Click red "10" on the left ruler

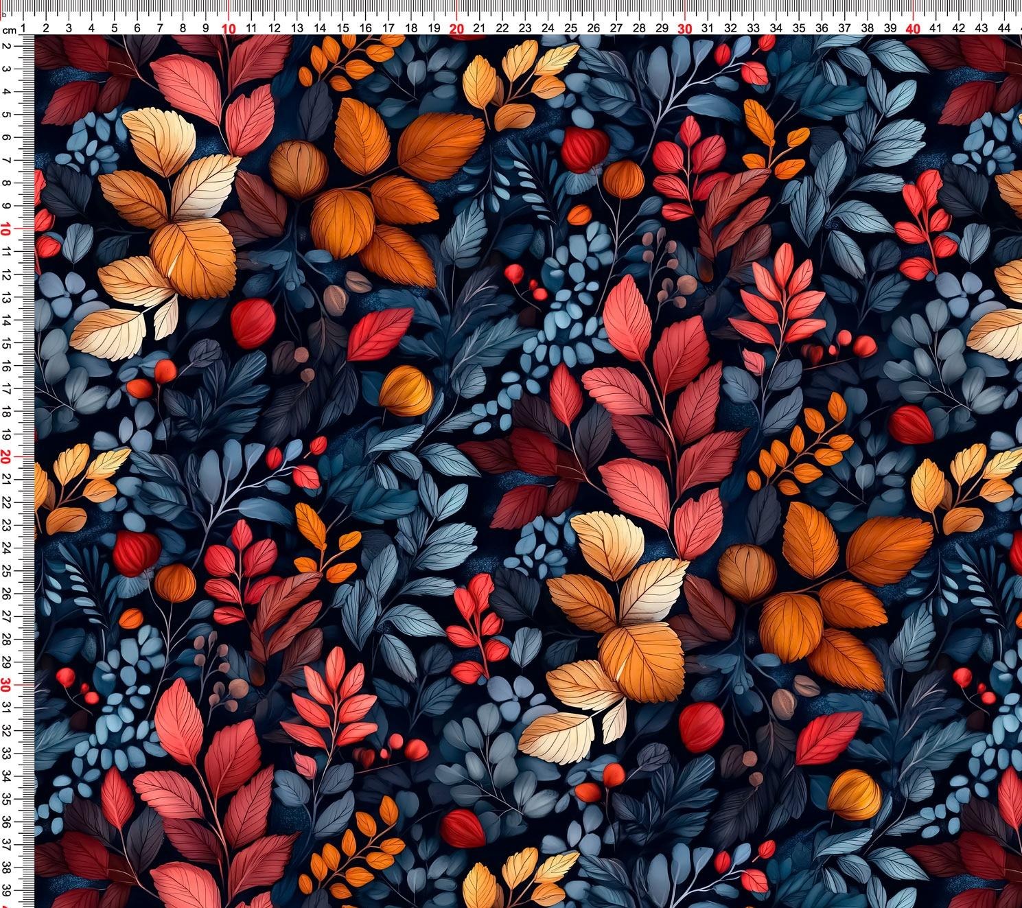(5, 229)
